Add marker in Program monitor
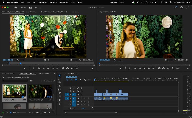This screenshot has height=118, width=192. click(120, 68)
